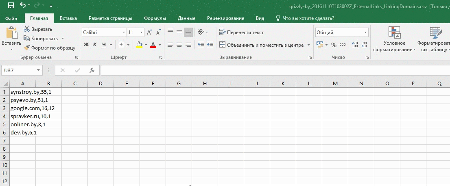Expand the Вставить paste options arrow
The image size is (450, 186).
(x=11, y=49)
